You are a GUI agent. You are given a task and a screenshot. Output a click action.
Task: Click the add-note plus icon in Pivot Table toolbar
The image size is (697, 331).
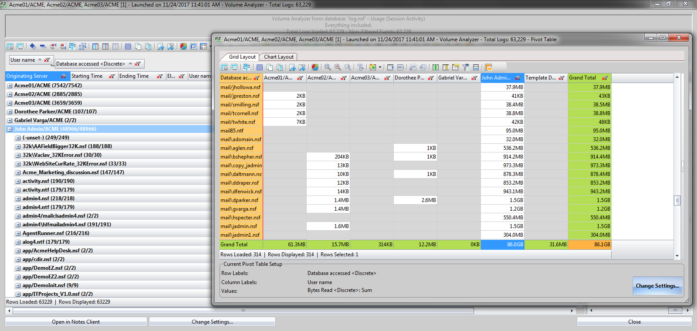click(372, 67)
